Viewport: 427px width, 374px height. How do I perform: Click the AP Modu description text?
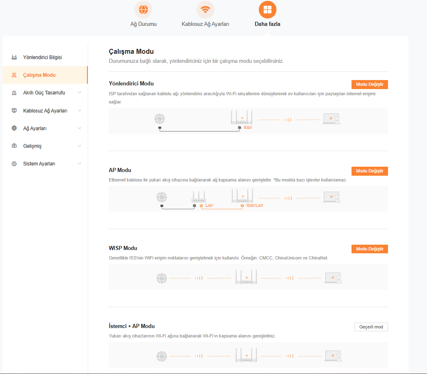[228, 180]
